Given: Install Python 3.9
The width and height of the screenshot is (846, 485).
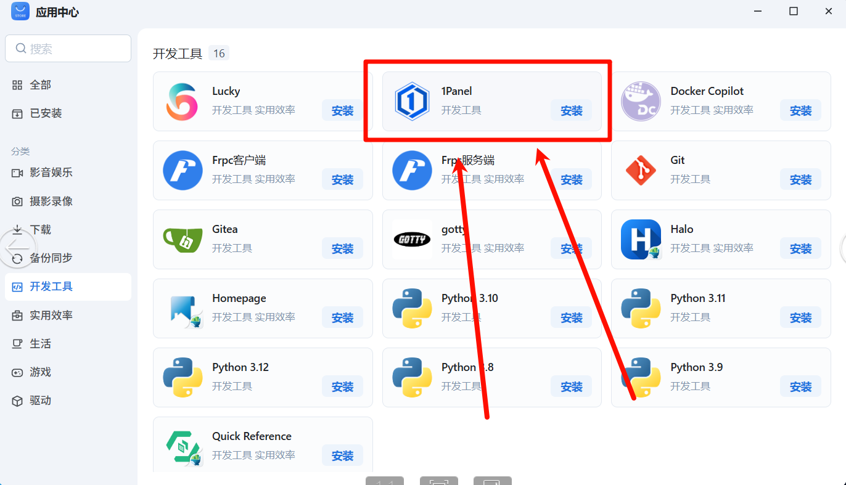Looking at the screenshot, I should (800, 386).
